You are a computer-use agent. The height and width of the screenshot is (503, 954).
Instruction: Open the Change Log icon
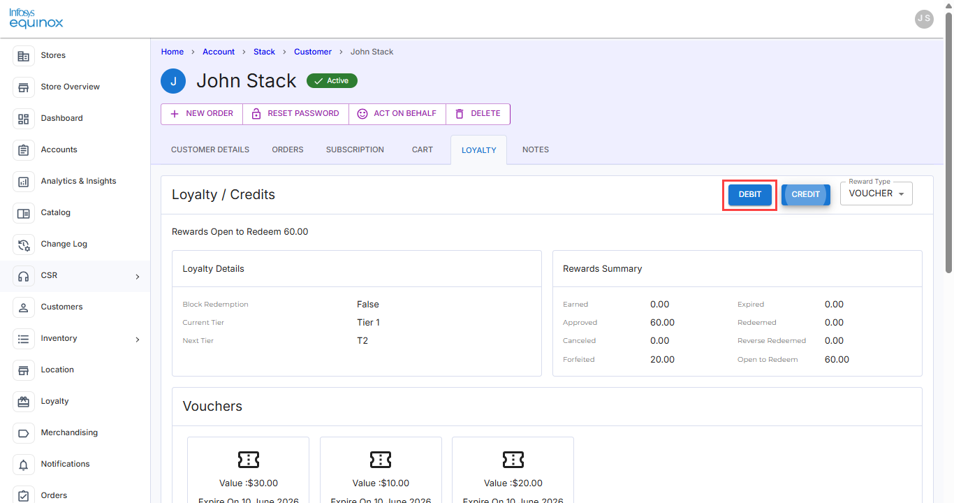click(x=24, y=245)
